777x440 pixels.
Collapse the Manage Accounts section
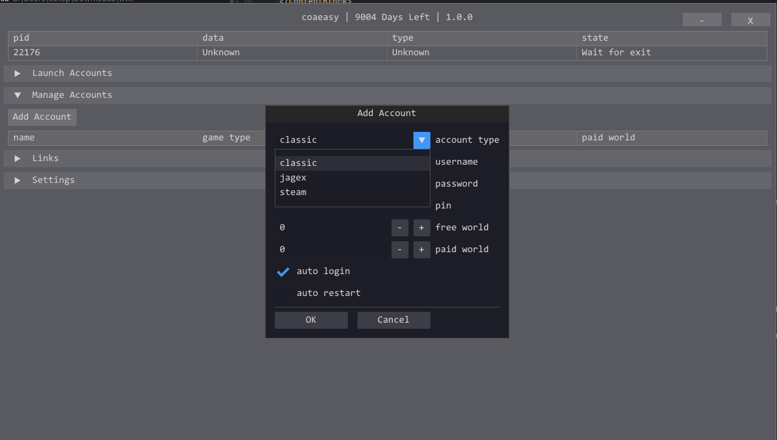[387, 95]
